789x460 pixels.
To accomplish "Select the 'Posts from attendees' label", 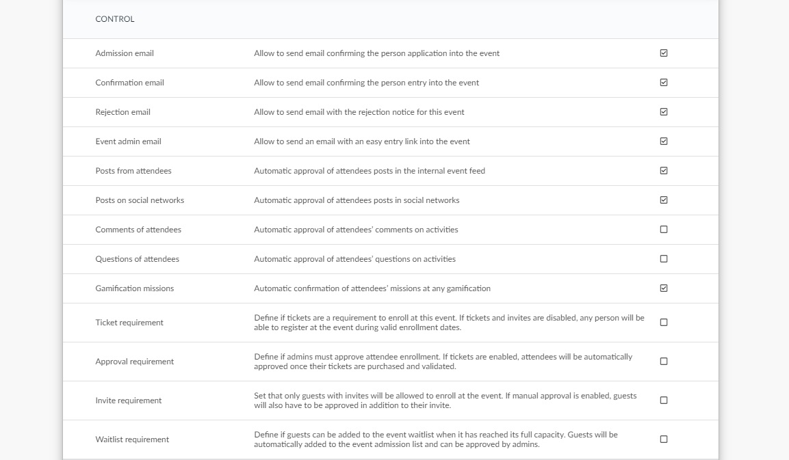I will click(x=133, y=171).
